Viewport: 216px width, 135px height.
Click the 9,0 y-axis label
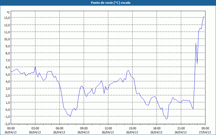(x=8, y=46)
